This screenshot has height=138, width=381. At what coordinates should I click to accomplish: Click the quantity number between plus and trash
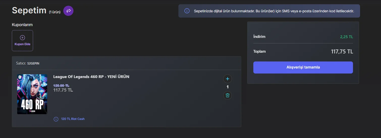coord(228,87)
